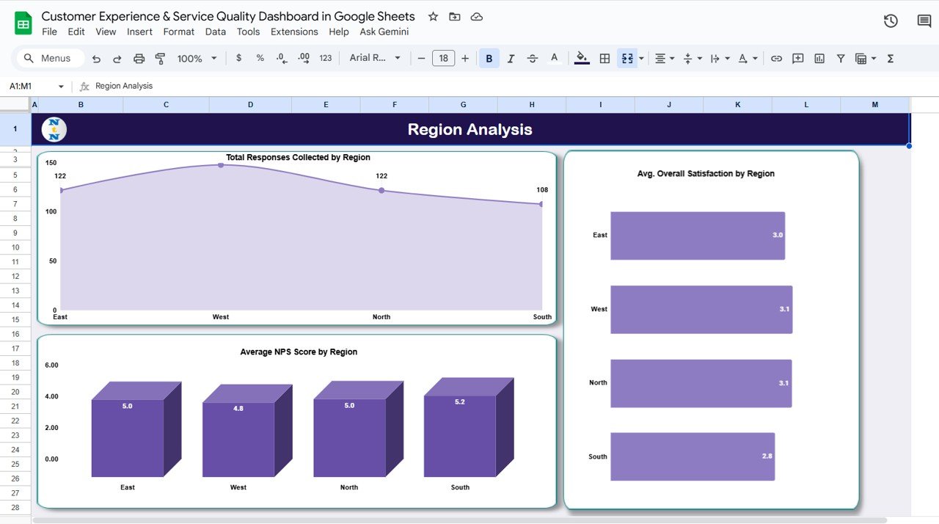Insert a link using the toolbar icon
Image resolution: width=939 pixels, height=524 pixels.
pos(777,58)
